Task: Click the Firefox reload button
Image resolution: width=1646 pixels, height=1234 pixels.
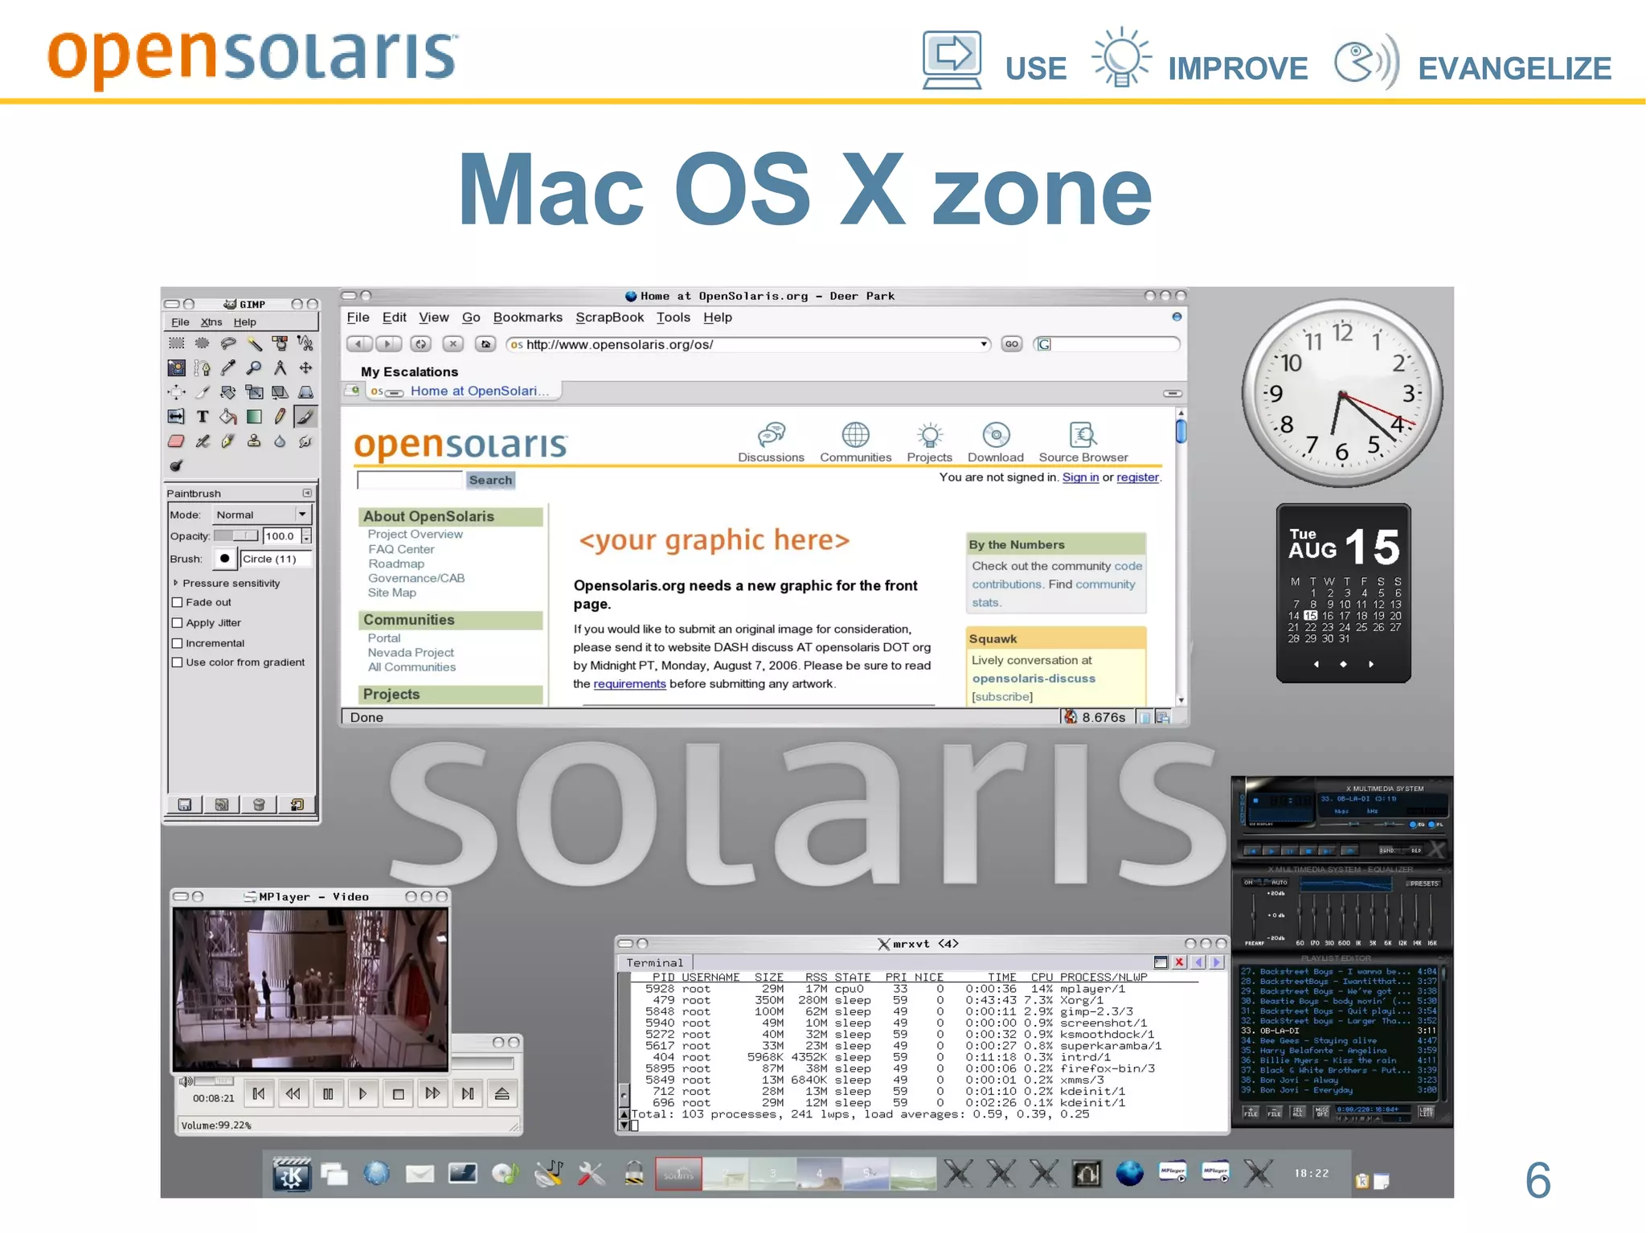Action: (x=420, y=344)
